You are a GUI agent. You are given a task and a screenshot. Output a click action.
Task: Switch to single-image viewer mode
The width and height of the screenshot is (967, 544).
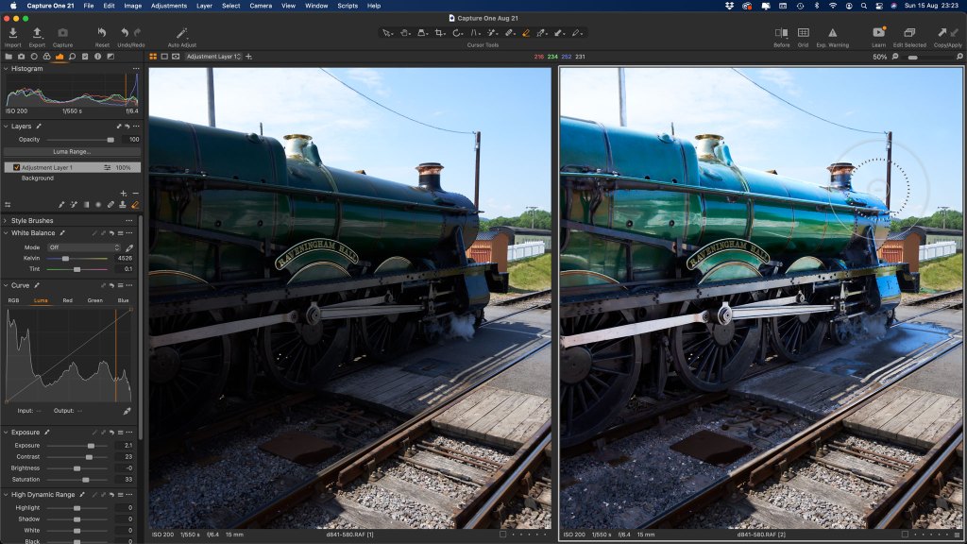pos(164,57)
